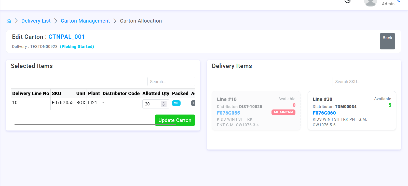Click the All Allotted badge on Line #10
Image resolution: width=408 pixels, height=186 pixels.
[283, 112]
